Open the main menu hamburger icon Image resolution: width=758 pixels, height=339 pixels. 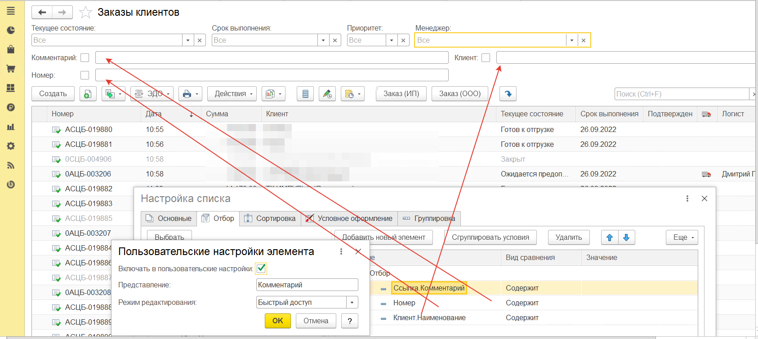pyautogui.click(x=11, y=11)
